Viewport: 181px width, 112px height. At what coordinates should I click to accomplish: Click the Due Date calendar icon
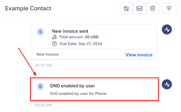click(55, 44)
